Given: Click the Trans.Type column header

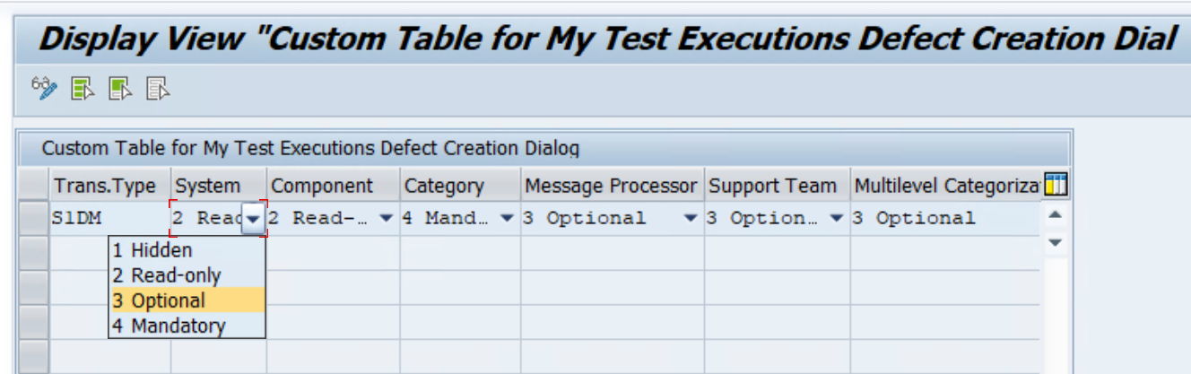Looking at the screenshot, I should click(x=105, y=186).
